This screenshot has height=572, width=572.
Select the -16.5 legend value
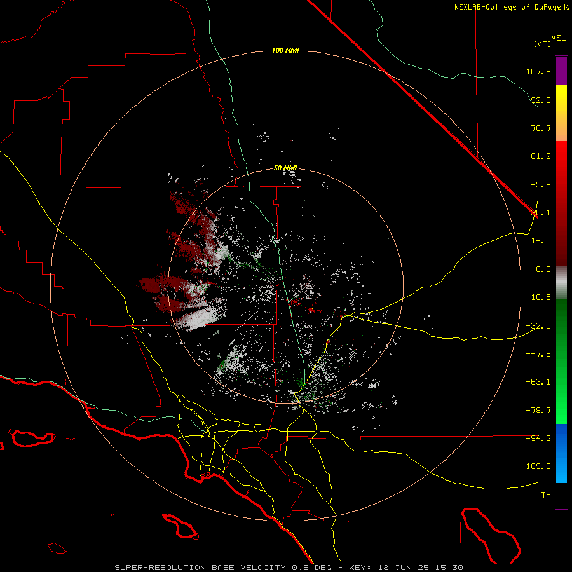tap(538, 297)
